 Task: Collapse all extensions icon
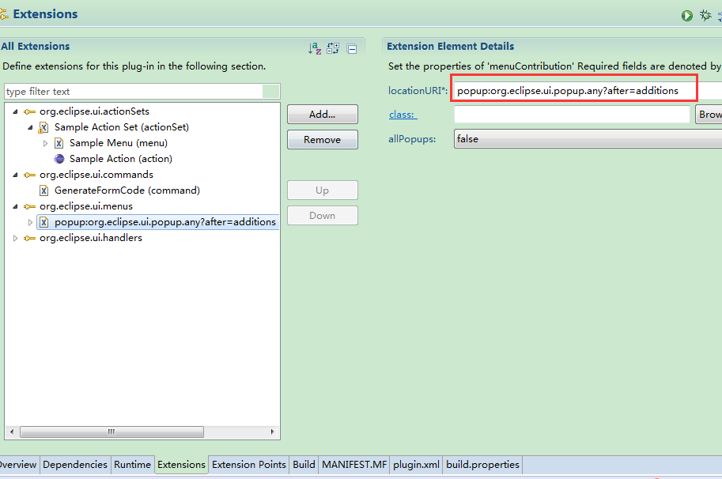(x=352, y=49)
